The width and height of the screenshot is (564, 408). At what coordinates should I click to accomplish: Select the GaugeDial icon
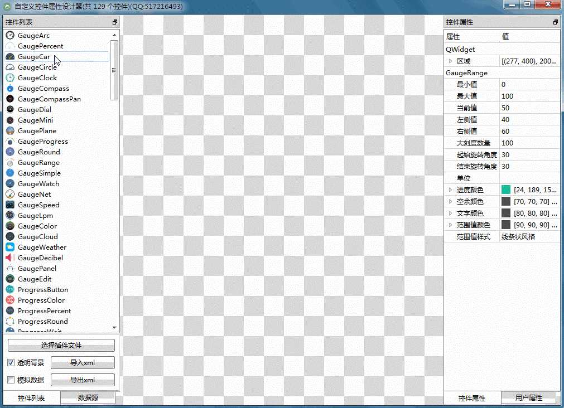[x=10, y=110]
